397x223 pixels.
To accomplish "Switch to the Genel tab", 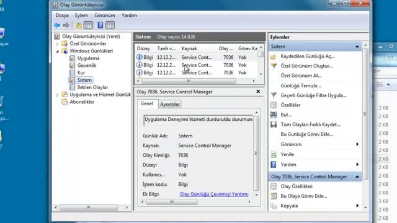I will [147, 103].
